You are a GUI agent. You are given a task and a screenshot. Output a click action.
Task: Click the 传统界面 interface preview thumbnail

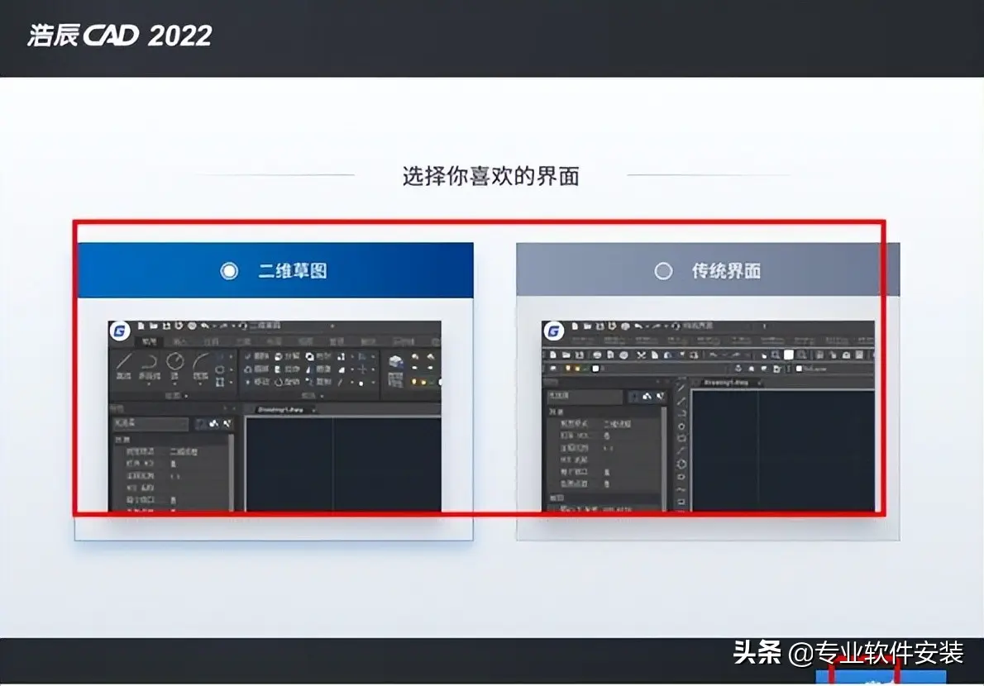708,416
